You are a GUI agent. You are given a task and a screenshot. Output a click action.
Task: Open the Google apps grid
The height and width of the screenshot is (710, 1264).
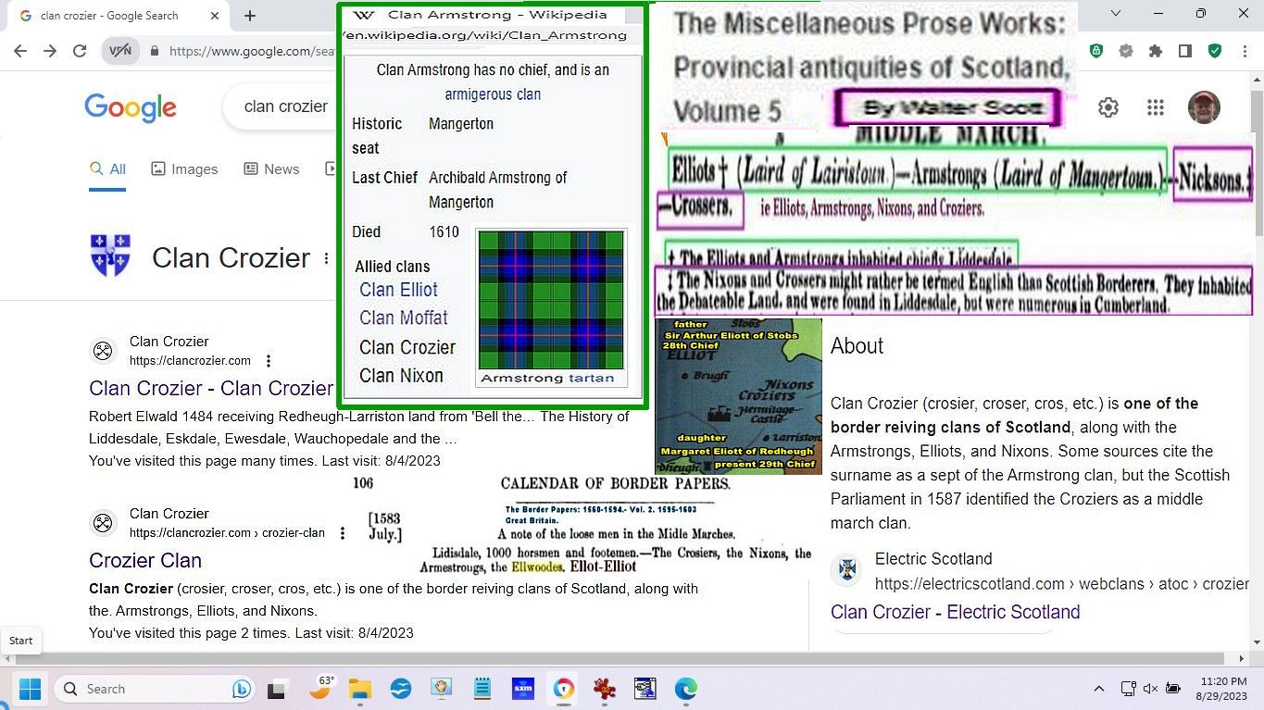point(1155,107)
